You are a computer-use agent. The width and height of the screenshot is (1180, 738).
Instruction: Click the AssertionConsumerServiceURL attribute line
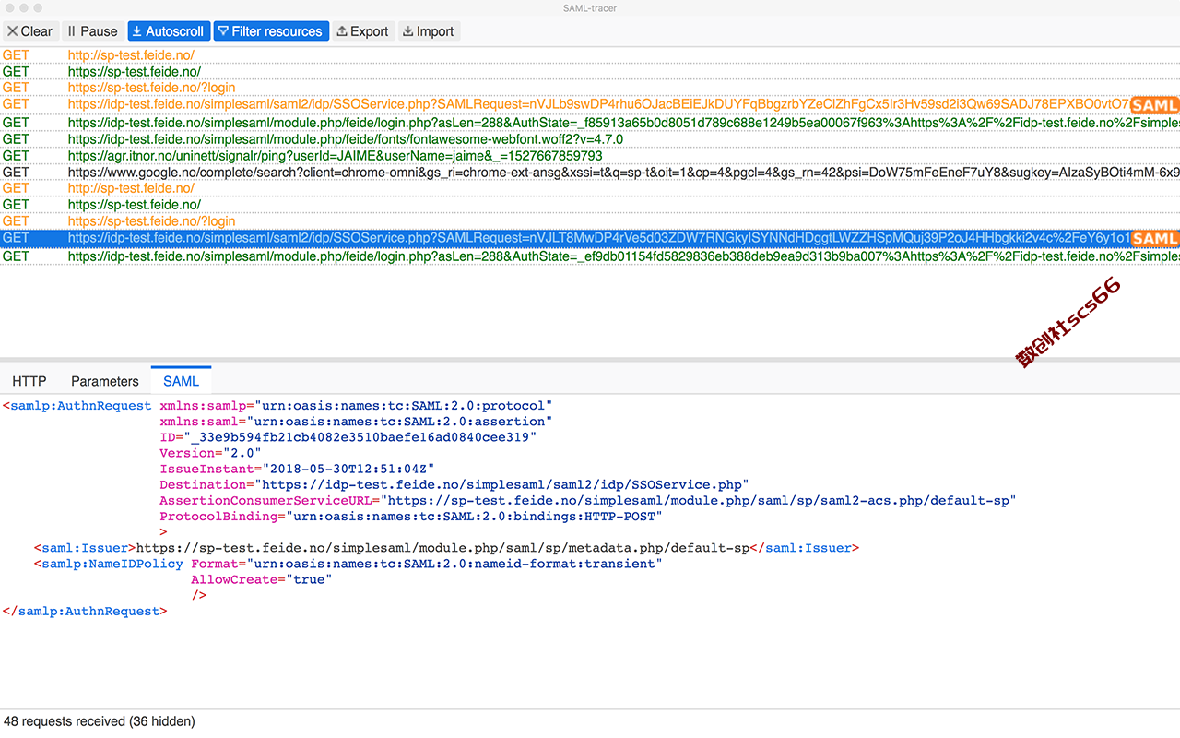tap(588, 500)
